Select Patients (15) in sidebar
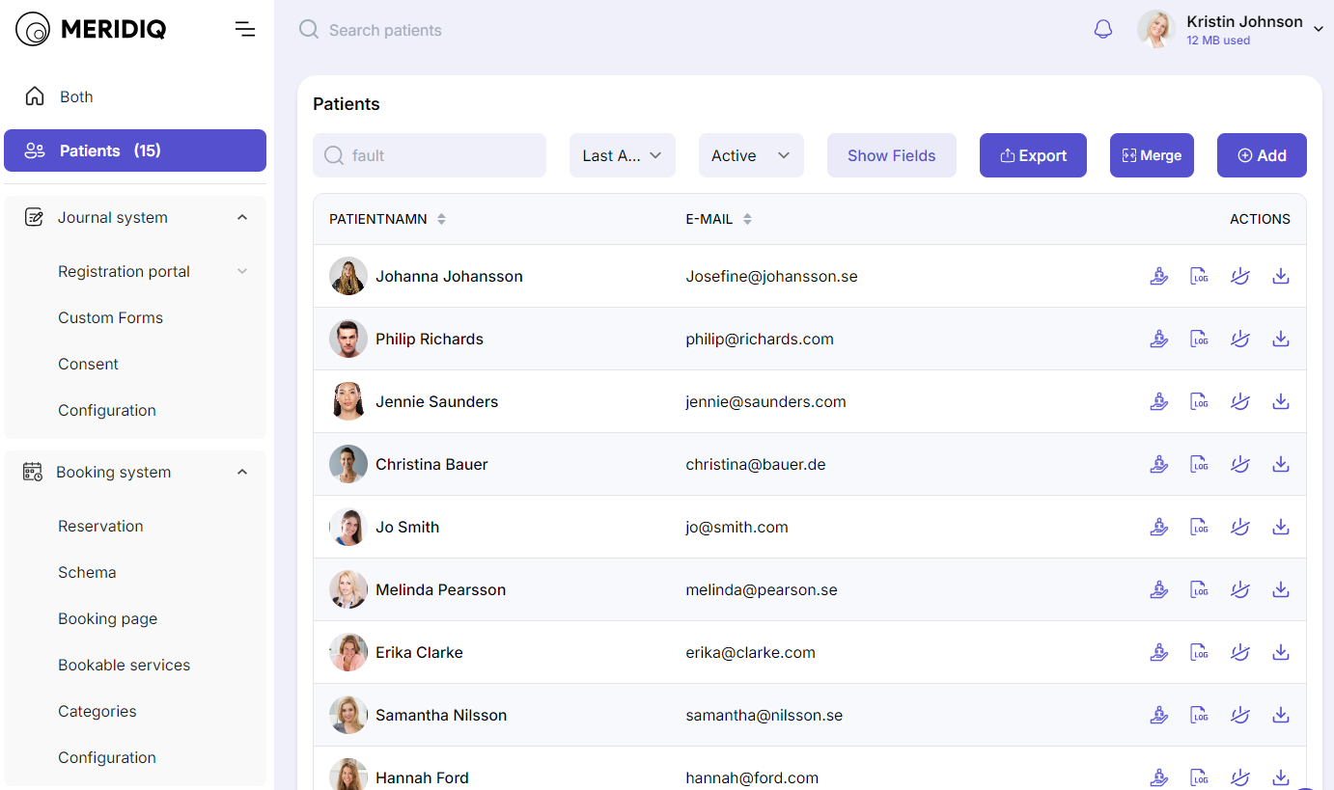 tap(135, 150)
